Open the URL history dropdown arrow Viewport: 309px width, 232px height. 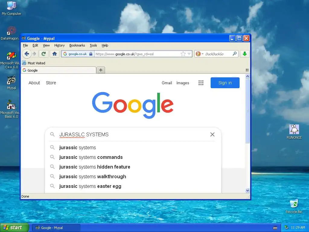pyautogui.click(x=189, y=54)
